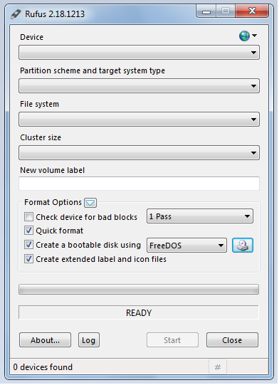279x385 pixels.
Task: Toggle Create extended label and icon files
Action: click(28, 259)
